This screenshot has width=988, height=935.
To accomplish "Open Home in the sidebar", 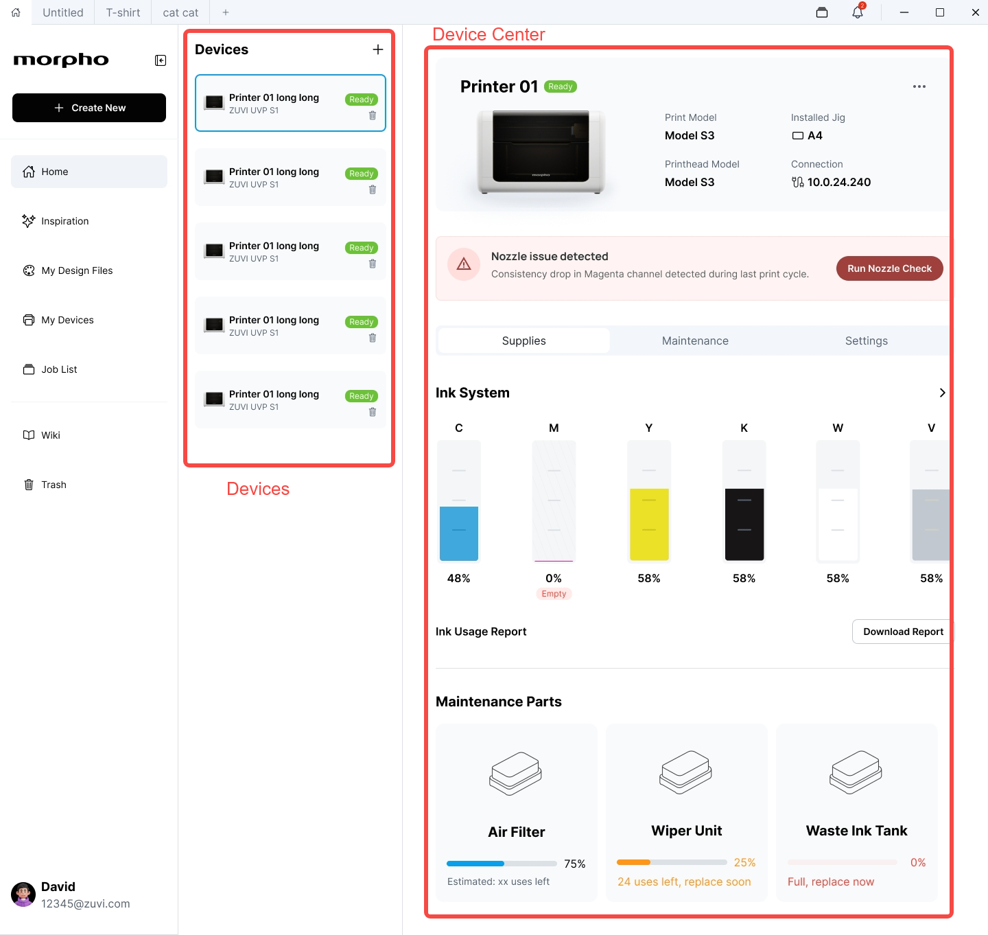I will [89, 172].
